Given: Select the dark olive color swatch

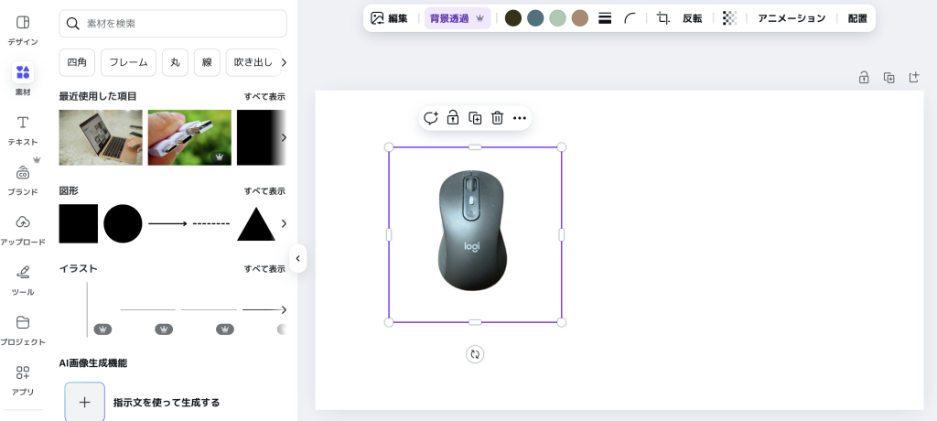Looking at the screenshot, I should (513, 18).
